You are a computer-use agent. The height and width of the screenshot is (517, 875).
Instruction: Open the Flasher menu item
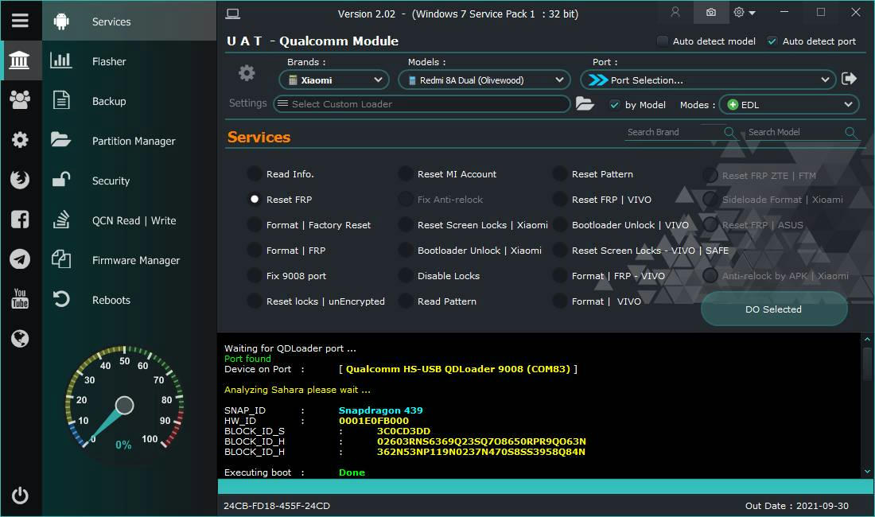pos(130,60)
